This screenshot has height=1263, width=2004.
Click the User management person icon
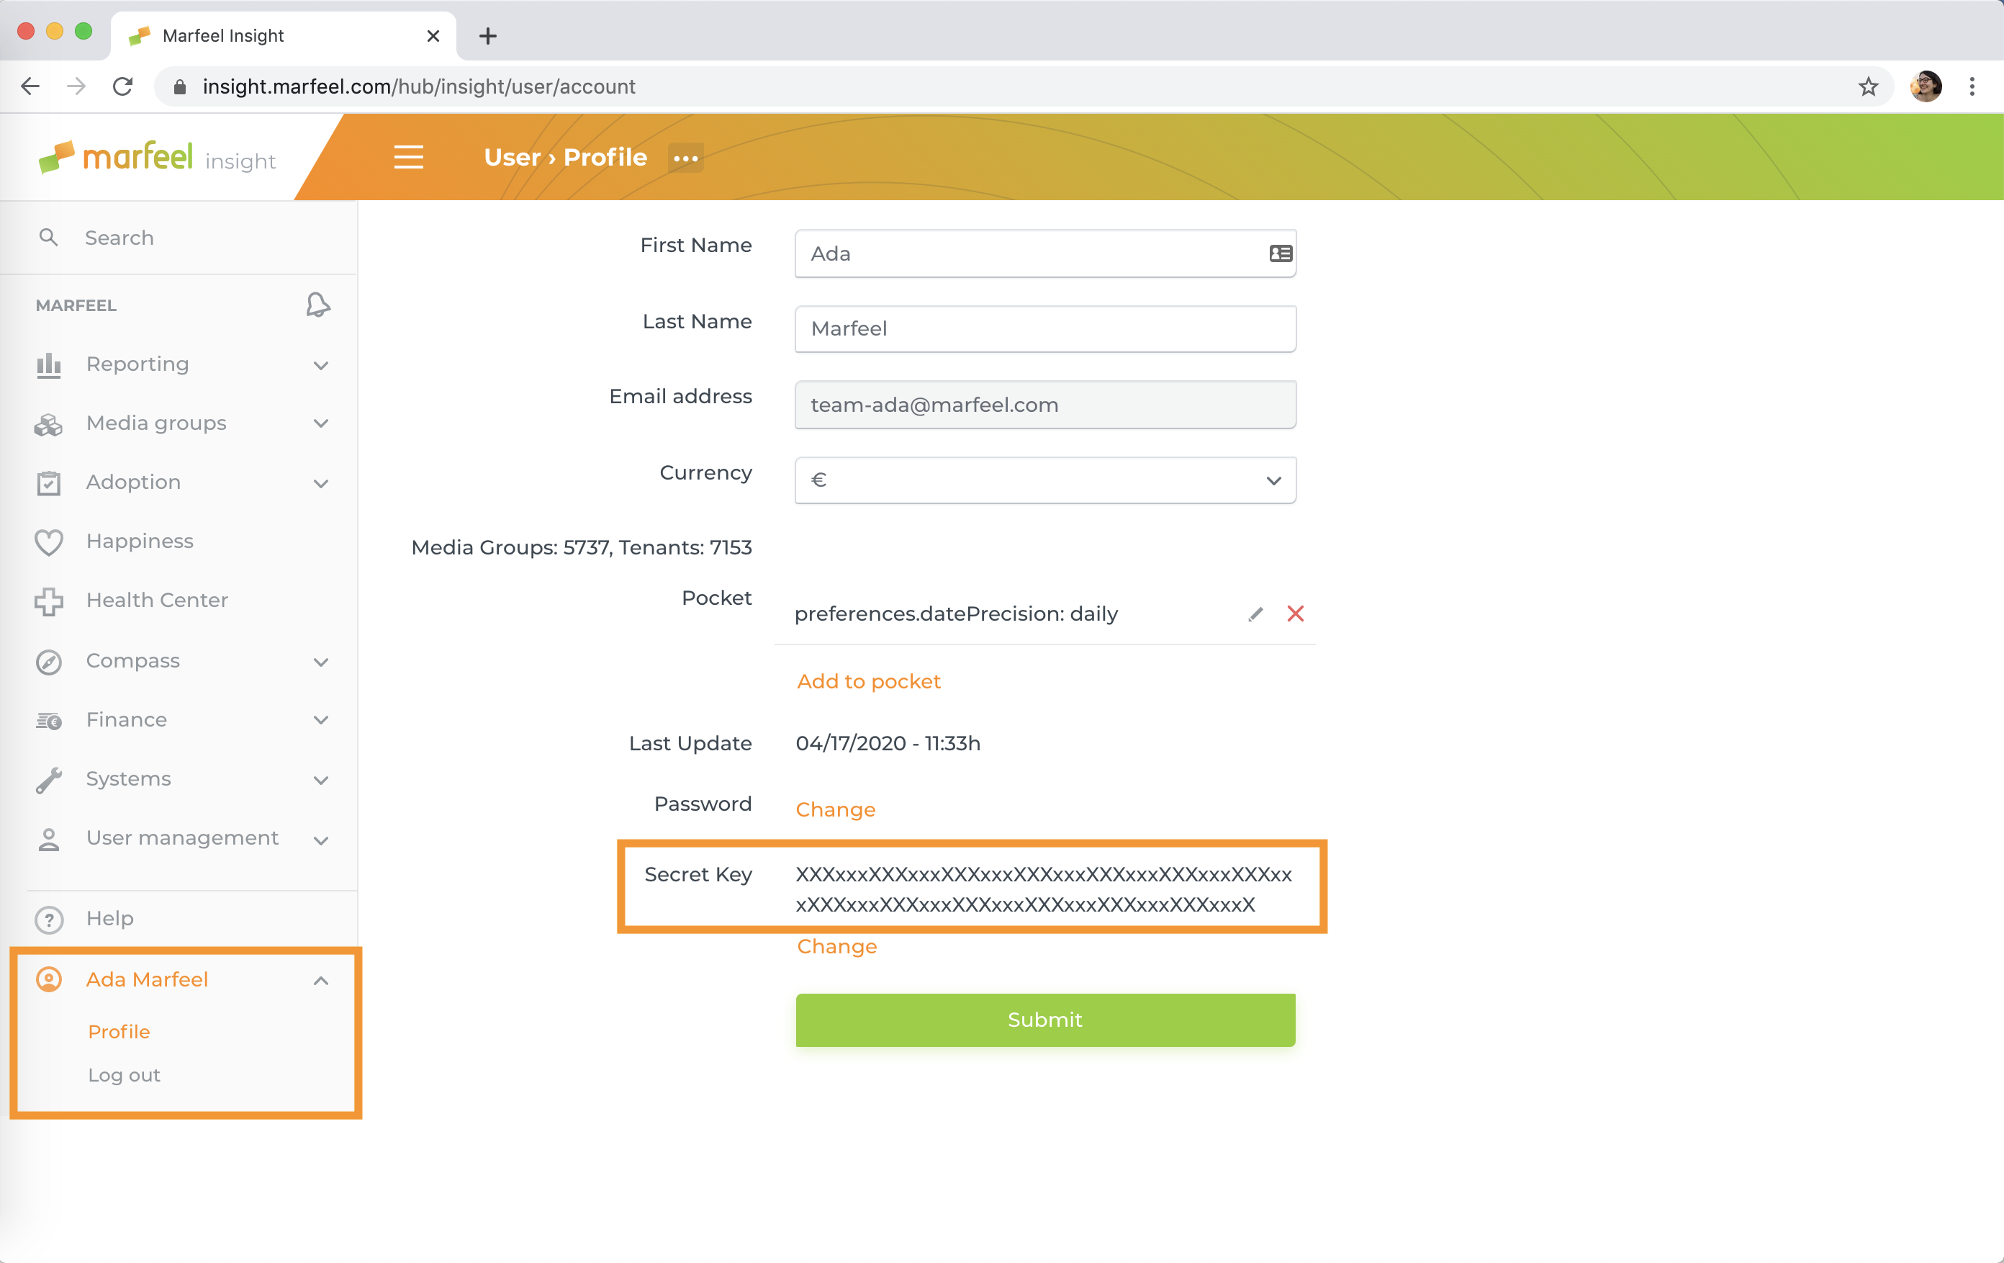point(49,838)
